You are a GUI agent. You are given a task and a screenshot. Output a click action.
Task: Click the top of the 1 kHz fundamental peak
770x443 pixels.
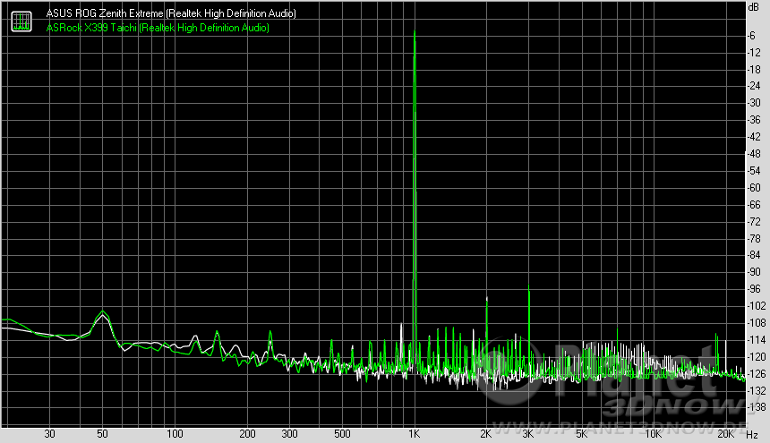415,32
